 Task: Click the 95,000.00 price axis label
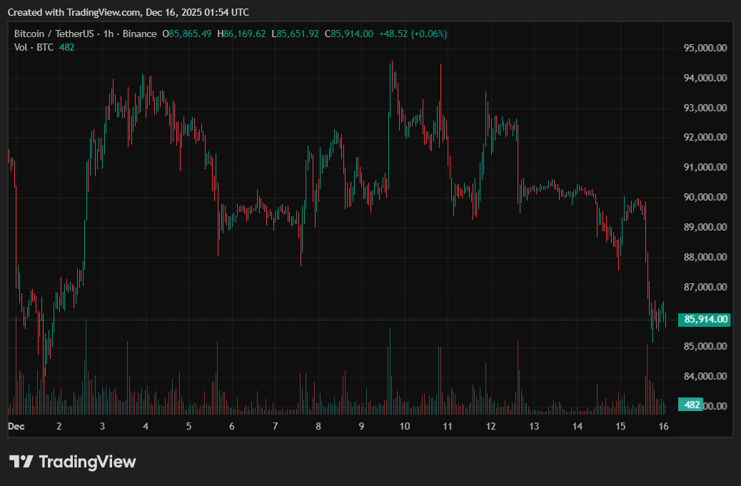point(705,49)
